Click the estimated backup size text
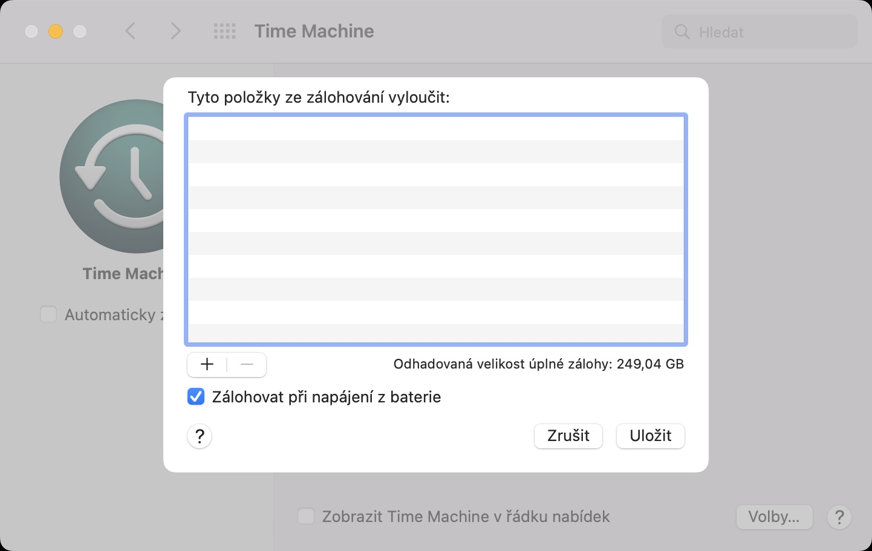Image resolution: width=872 pixels, height=551 pixels. point(538,364)
